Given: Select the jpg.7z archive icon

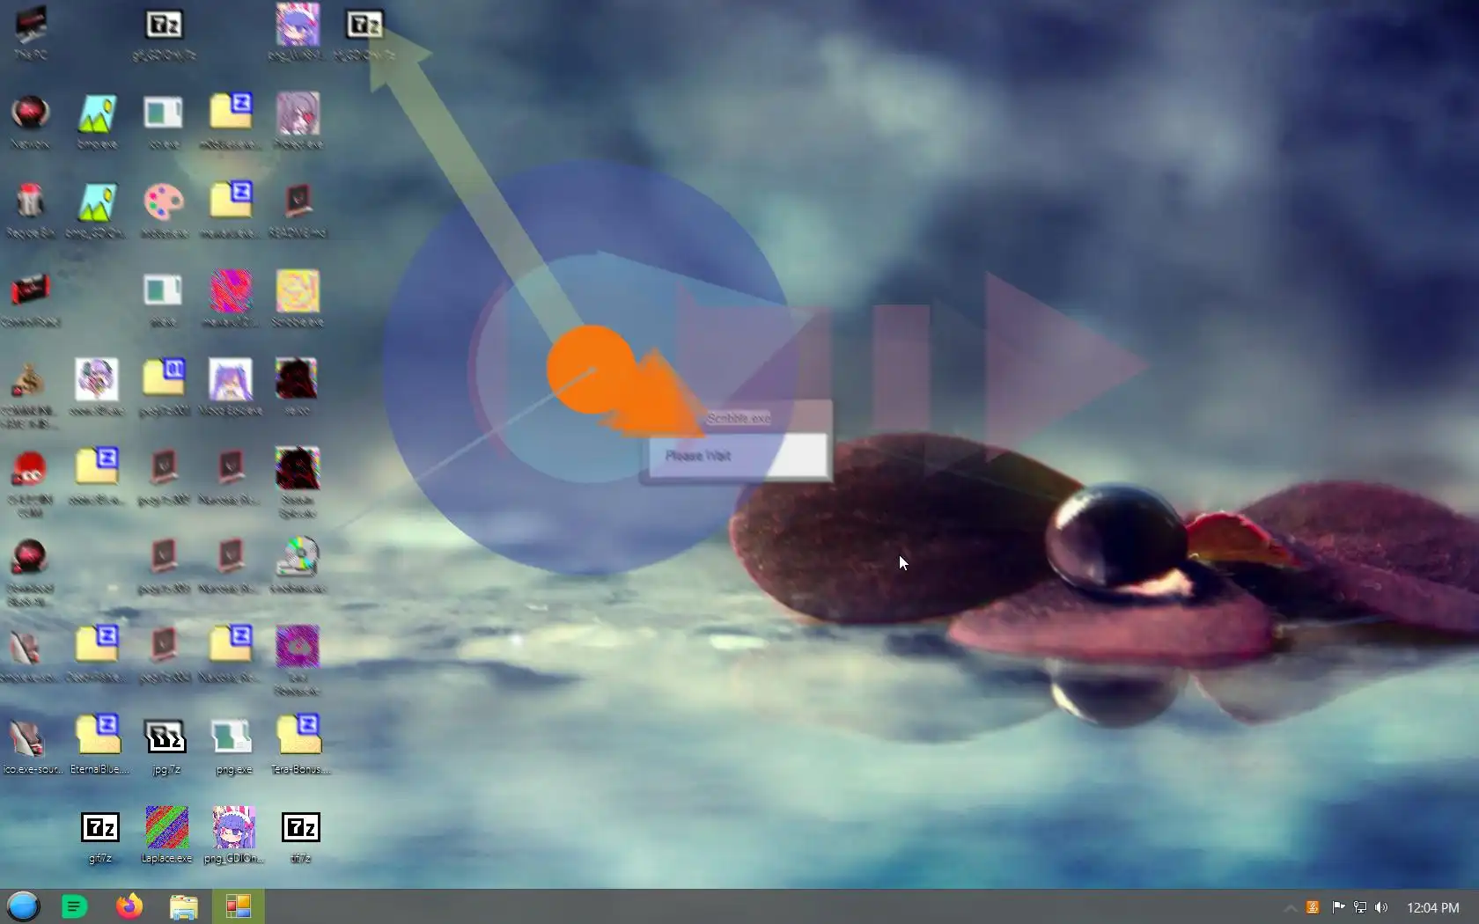Looking at the screenshot, I should [166, 746].
